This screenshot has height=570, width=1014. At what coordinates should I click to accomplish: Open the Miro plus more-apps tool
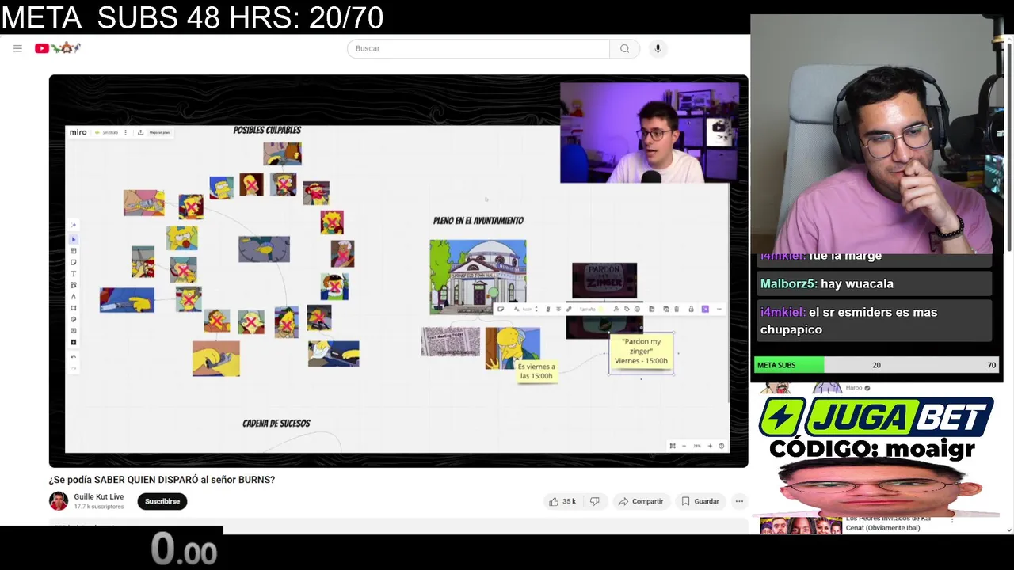click(74, 342)
